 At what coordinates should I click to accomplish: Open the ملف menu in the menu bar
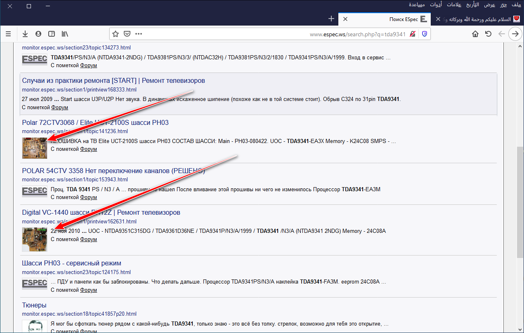click(x=516, y=5)
